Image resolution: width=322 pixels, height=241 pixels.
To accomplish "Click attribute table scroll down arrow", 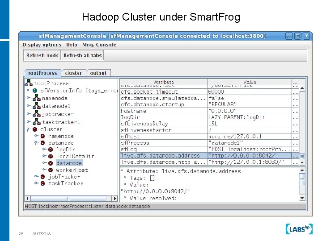I will coord(302,162).
